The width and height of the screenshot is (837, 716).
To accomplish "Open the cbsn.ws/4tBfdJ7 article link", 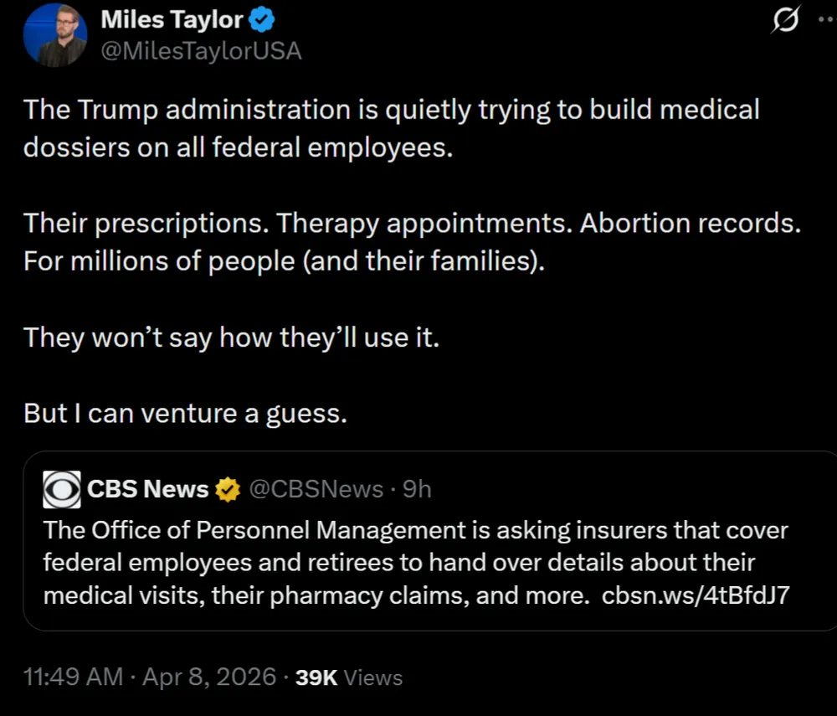I will pyautogui.click(x=696, y=596).
